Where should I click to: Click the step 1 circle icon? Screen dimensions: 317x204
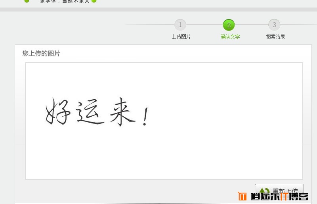pos(180,25)
